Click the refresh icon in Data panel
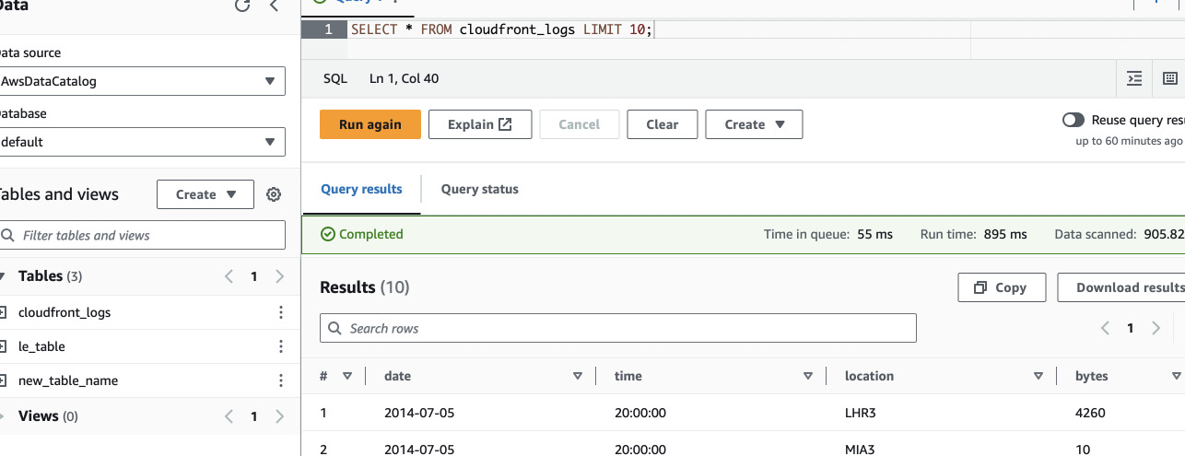 [242, 6]
